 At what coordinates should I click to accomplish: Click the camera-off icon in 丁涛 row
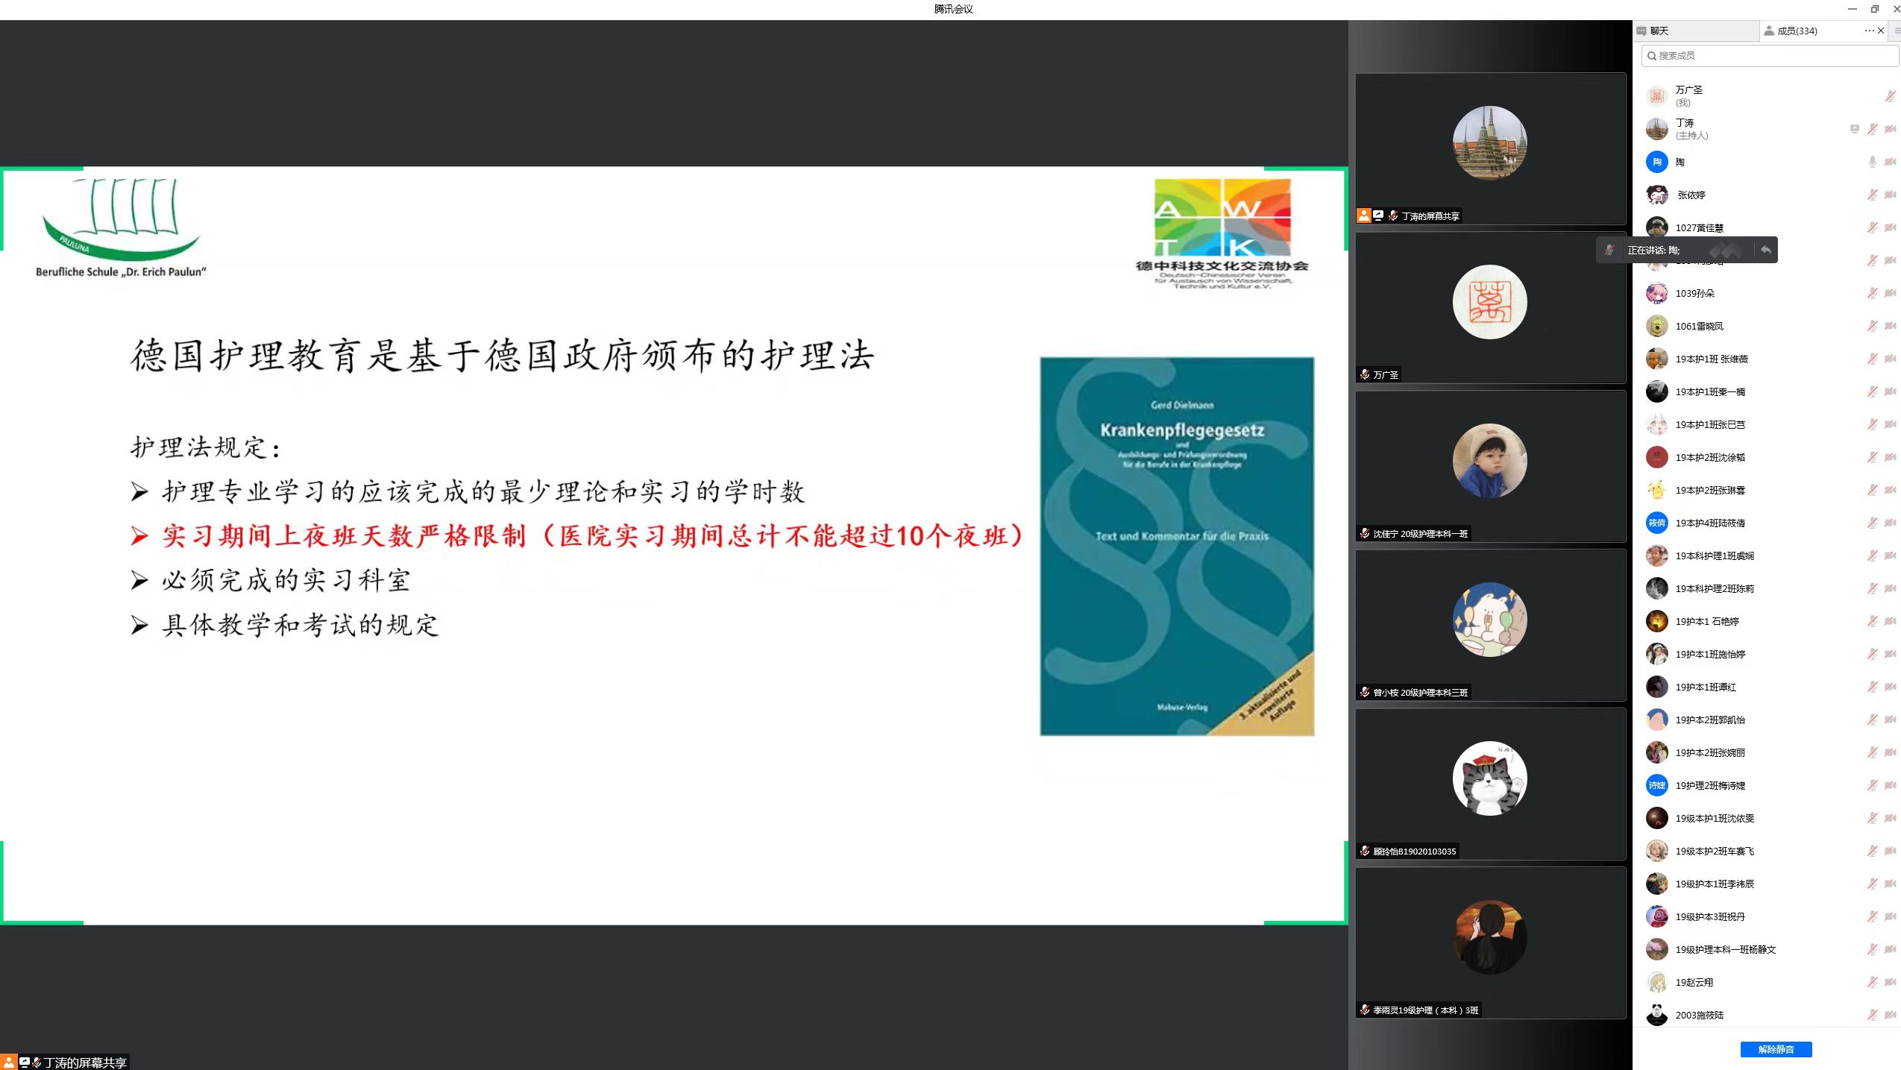pyautogui.click(x=1890, y=129)
